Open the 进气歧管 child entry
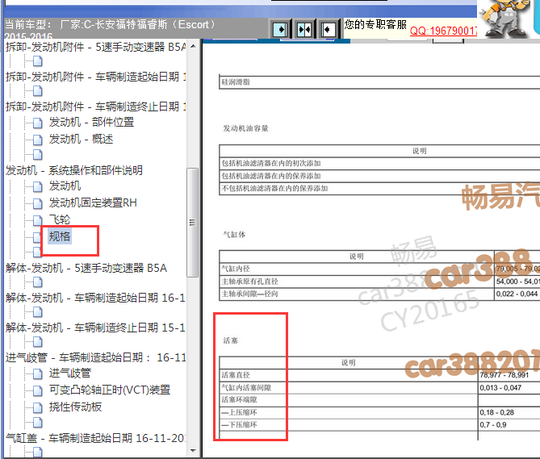 pos(70,373)
